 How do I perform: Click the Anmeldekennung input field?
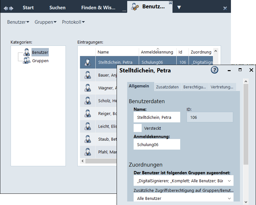coord(157,144)
